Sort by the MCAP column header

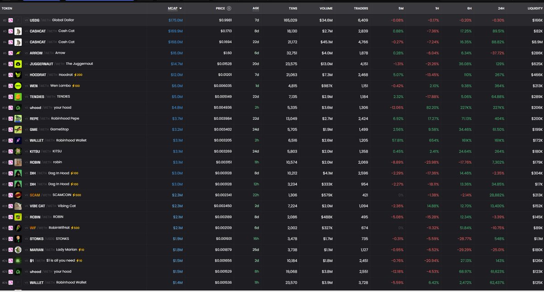click(x=172, y=8)
